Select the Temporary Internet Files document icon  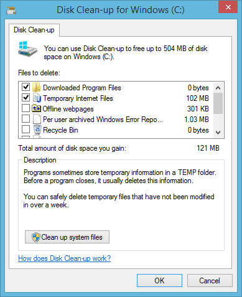tap(37, 98)
